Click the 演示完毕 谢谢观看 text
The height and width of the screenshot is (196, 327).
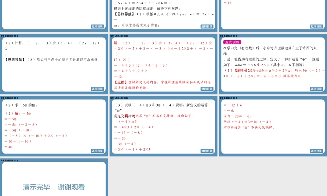coord(54,187)
